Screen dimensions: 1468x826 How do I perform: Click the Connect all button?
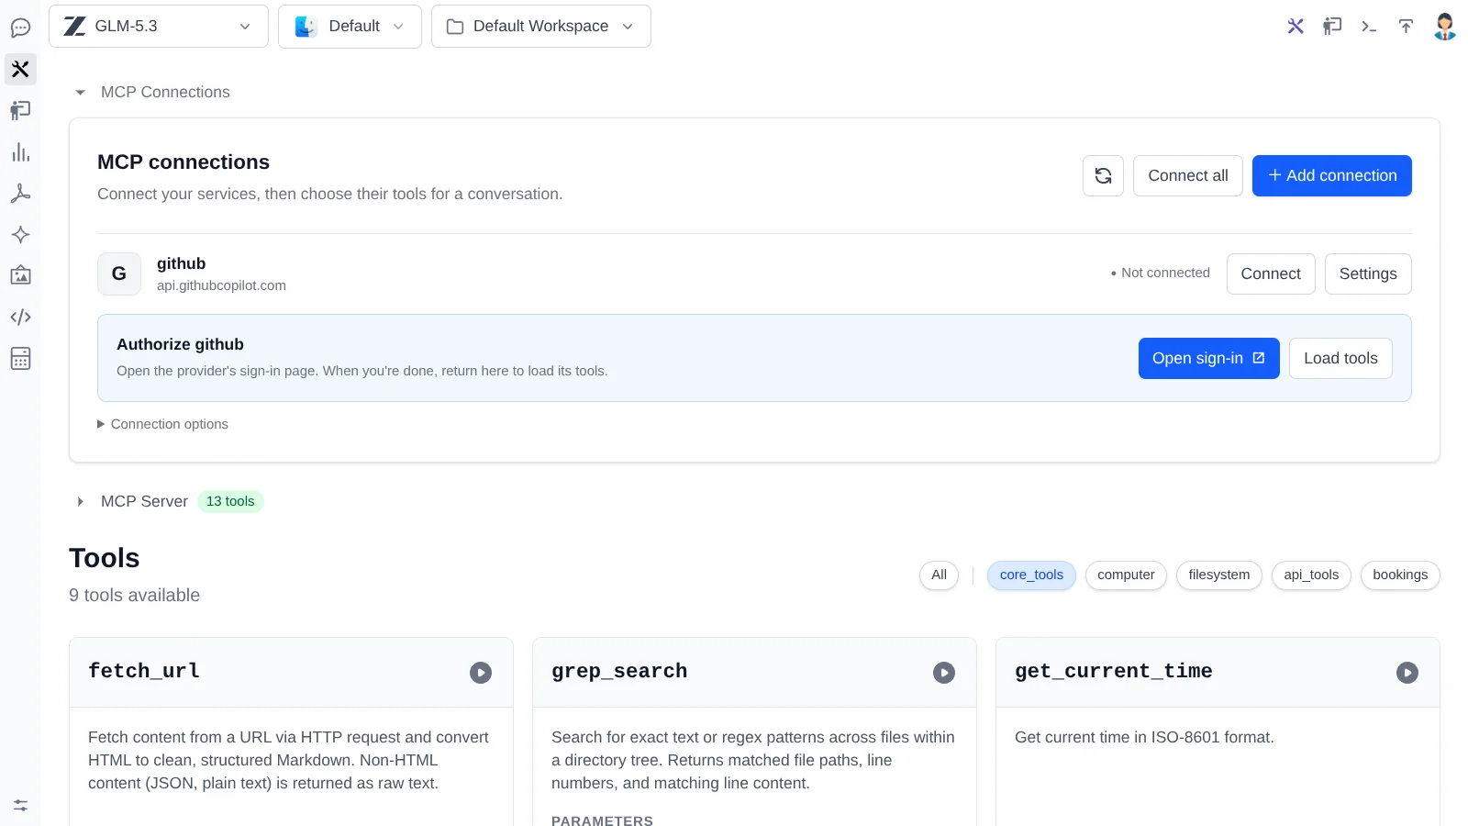coord(1188,175)
